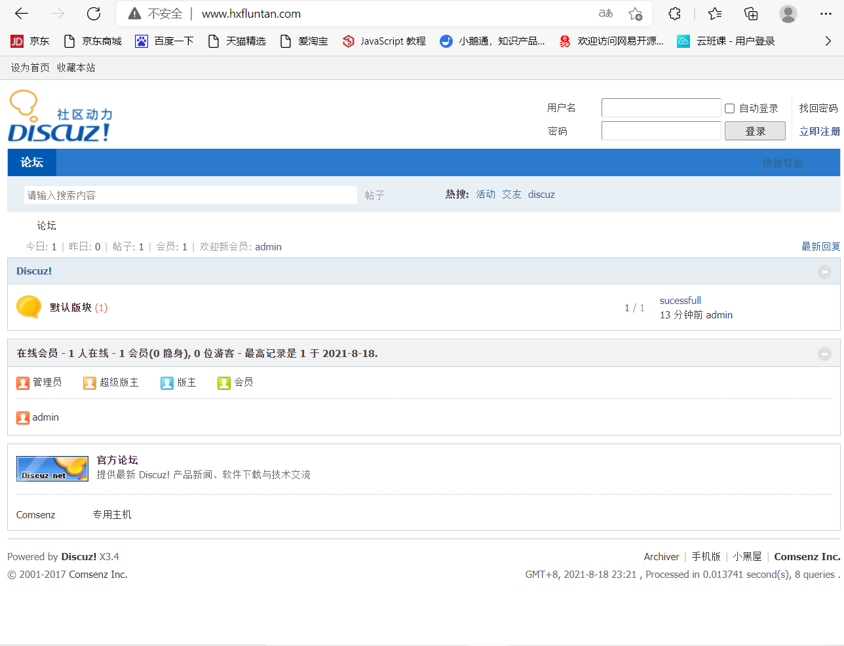Reload the current page

point(94,14)
